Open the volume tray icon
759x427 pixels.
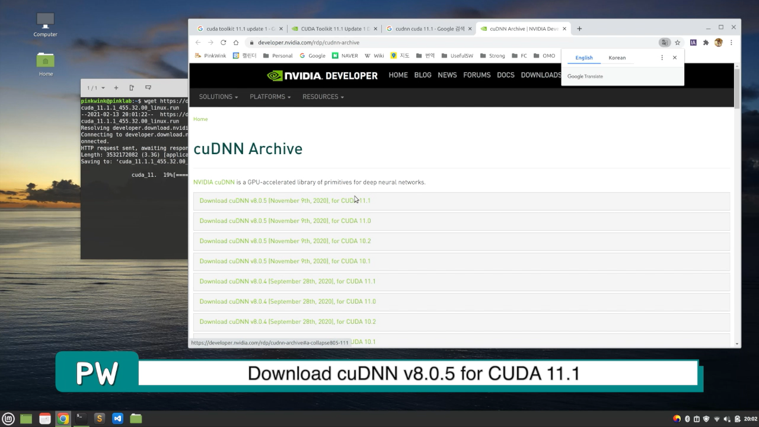point(726,419)
